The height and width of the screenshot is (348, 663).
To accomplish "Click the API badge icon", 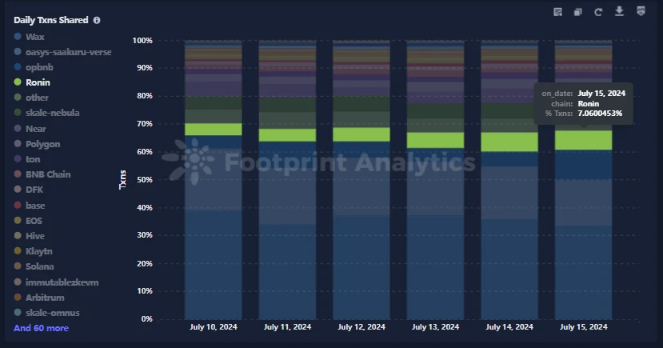I will click(x=641, y=11).
